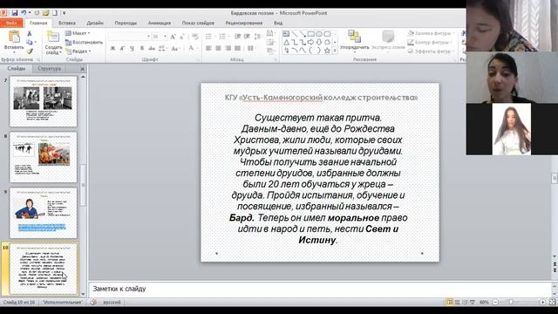This screenshot has height=314, width=558.
Task: Switch to the Структура outline pane tab
Action: [x=49, y=68]
